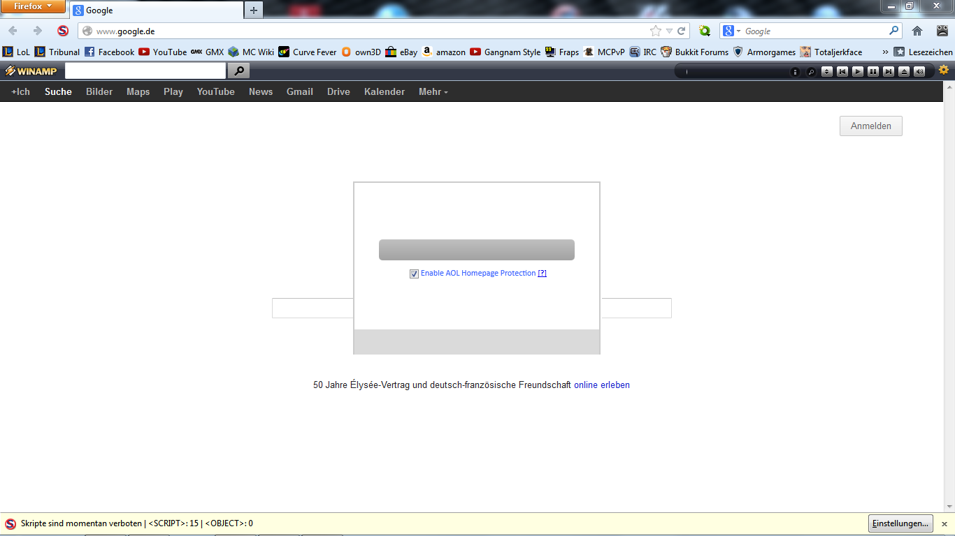This screenshot has width=955, height=536.
Task: Open the GMX bookmark
Action: coord(208,52)
